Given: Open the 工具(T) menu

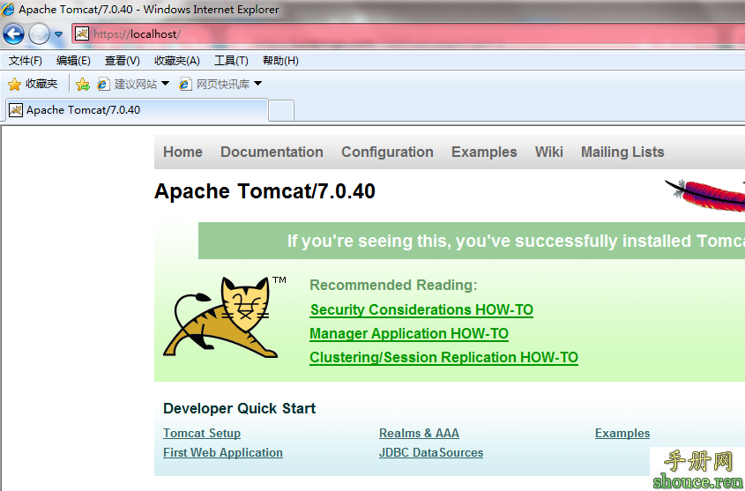Looking at the screenshot, I should (x=231, y=61).
